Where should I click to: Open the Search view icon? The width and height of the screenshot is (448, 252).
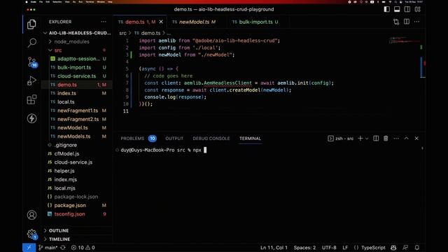coord(31,43)
